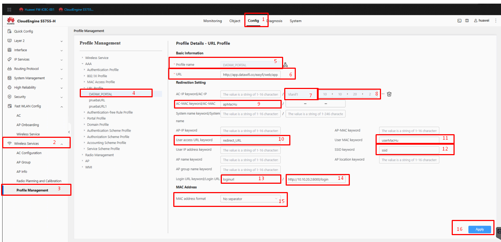Expand the Interface menu chevron
Screen dimensions: 501x242
click(x=62, y=50)
